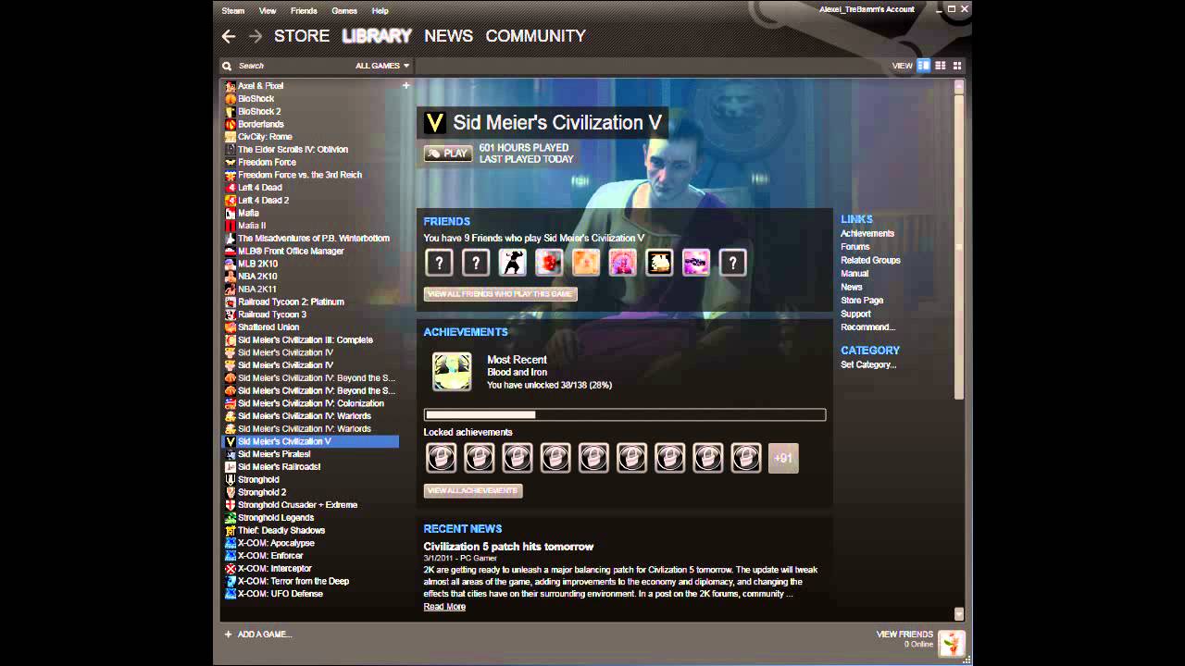Click the X-COM: Apocalypse game icon
This screenshot has width=1185, height=666.
231,543
